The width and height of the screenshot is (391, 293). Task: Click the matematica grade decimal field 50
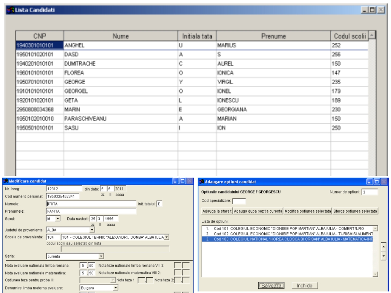pyautogui.click(x=91, y=273)
